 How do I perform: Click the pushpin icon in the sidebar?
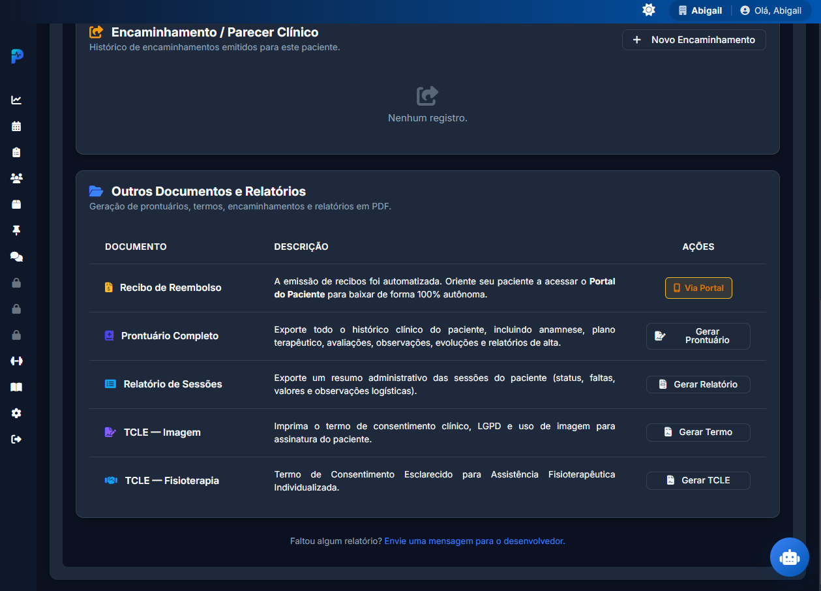16,230
